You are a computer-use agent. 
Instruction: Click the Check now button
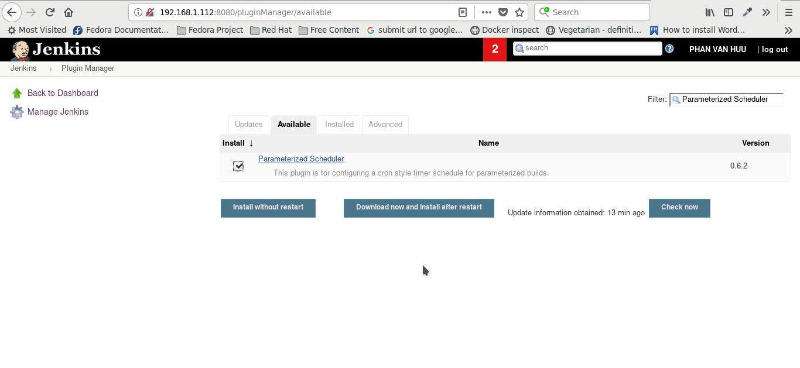coord(679,208)
